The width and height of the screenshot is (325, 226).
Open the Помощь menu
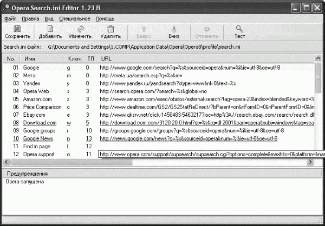pyautogui.click(x=105, y=19)
